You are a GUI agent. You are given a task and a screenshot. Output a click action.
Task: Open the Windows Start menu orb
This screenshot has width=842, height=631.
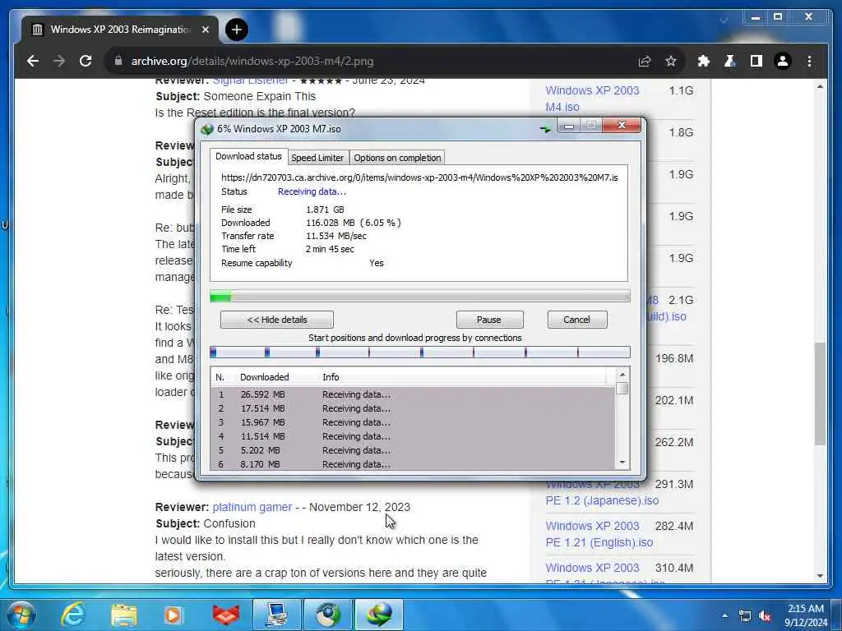point(21,615)
